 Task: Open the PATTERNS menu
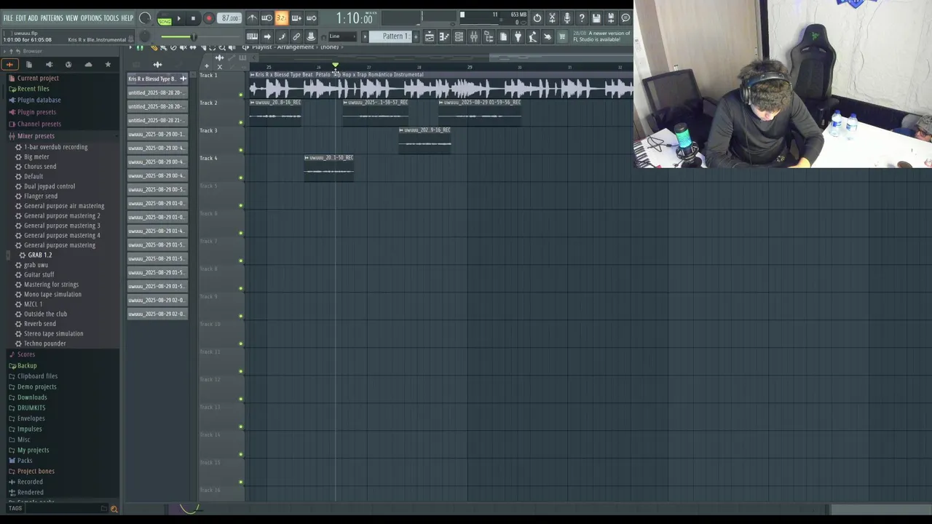pyautogui.click(x=52, y=18)
